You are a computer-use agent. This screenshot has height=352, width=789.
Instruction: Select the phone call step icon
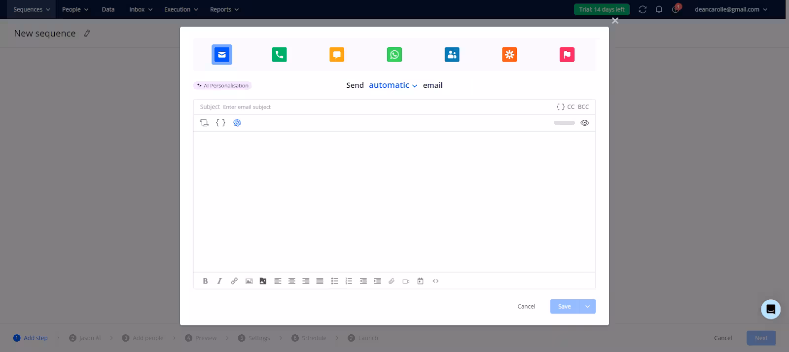coord(279,55)
